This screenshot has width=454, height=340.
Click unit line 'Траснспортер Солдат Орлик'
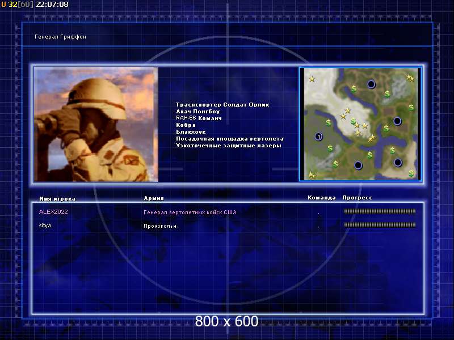tap(222, 105)
